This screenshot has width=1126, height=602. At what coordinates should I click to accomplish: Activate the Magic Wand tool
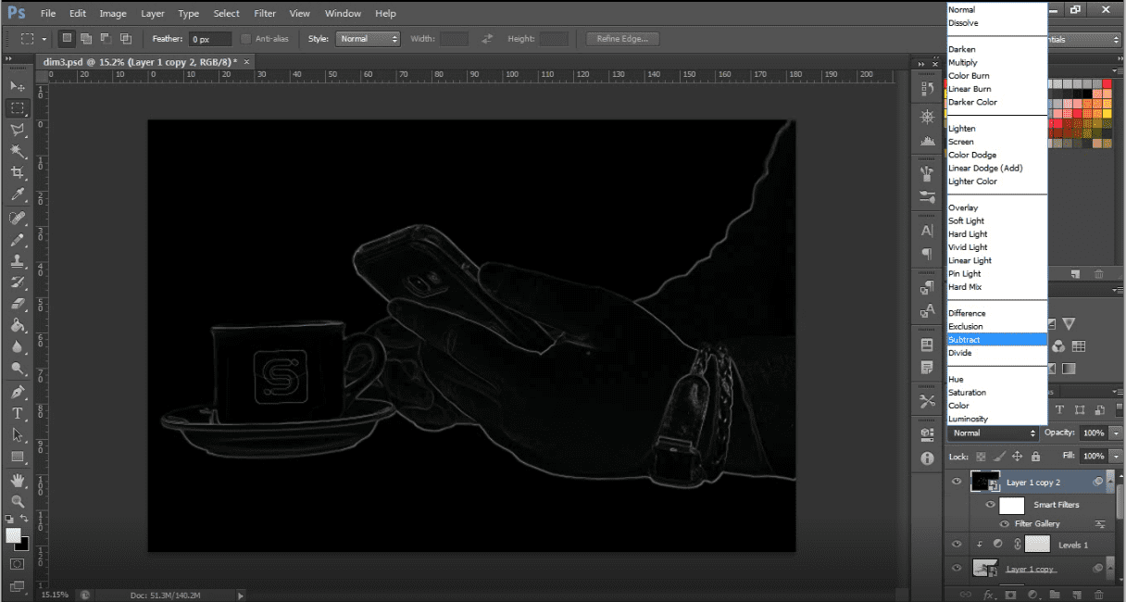[x=18, y=151]
